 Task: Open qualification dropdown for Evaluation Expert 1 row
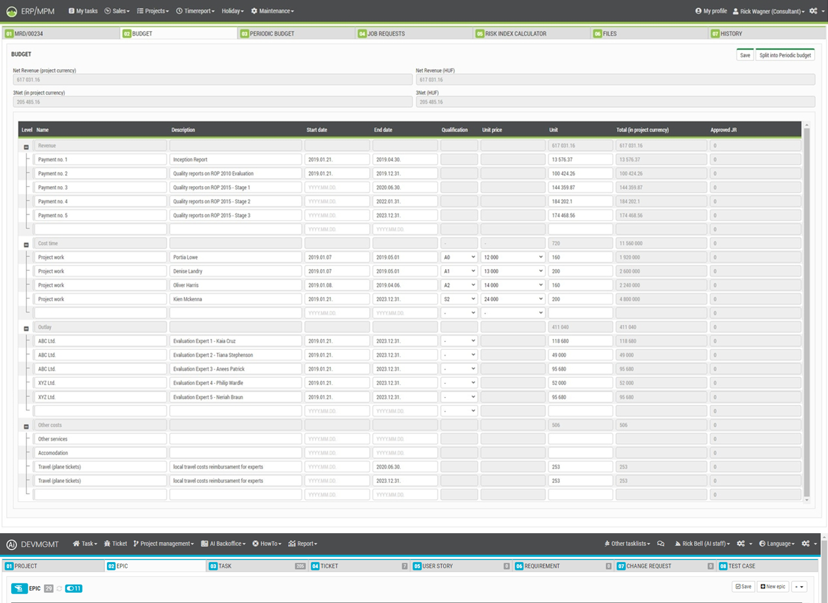[x=459, y=341]
